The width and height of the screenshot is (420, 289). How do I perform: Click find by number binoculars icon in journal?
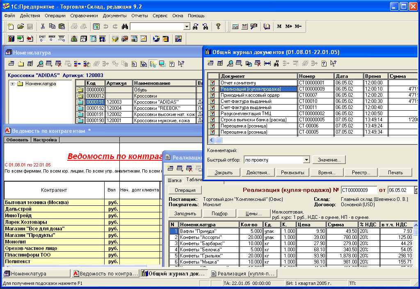pyautogui.click(x=276, y=64)
